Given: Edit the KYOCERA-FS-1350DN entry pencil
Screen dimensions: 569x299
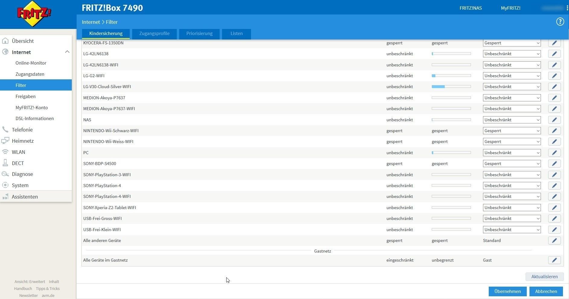Looking at the screenshot, I should pyautogui.click(x=554, y=43).
